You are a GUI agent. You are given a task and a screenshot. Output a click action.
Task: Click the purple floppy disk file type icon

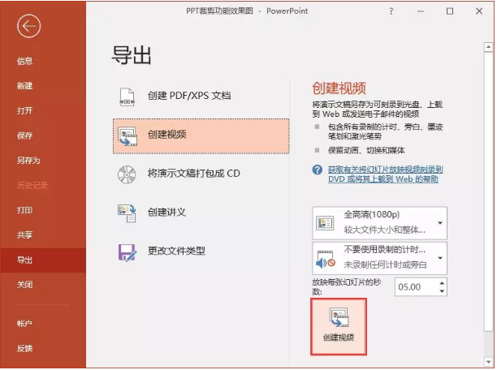127,252
